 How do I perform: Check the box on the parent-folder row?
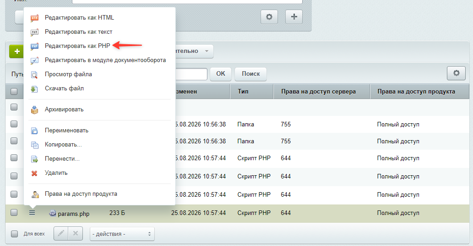14,107
